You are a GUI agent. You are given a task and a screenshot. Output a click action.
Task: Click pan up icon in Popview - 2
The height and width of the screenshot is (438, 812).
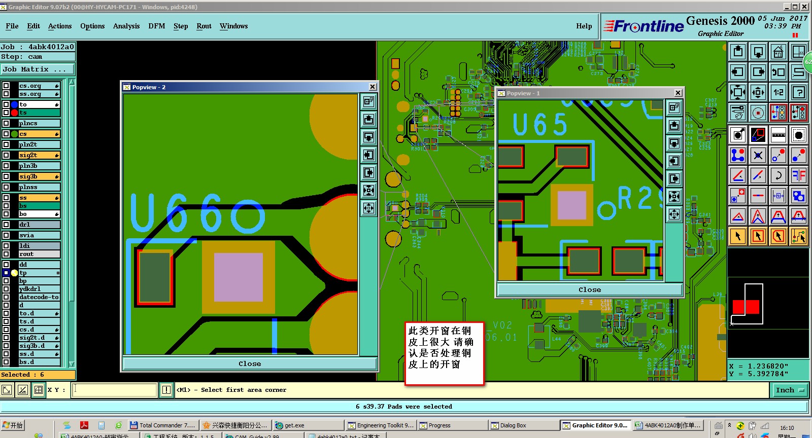pyautogui.click(x=368, y=120)
